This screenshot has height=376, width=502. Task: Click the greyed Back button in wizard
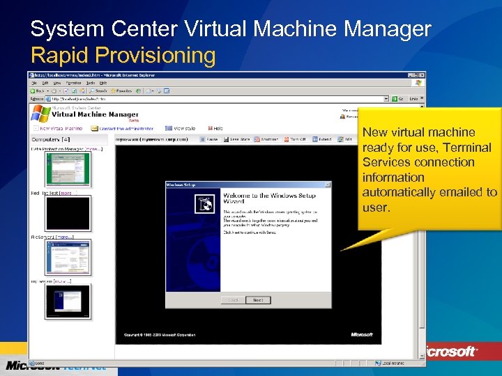[x=233, y=300]
